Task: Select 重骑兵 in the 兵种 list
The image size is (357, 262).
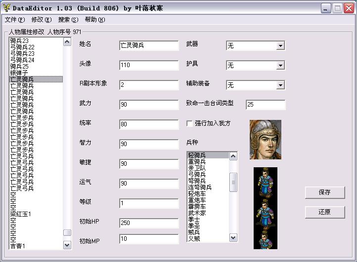Action: coord(197,162)
